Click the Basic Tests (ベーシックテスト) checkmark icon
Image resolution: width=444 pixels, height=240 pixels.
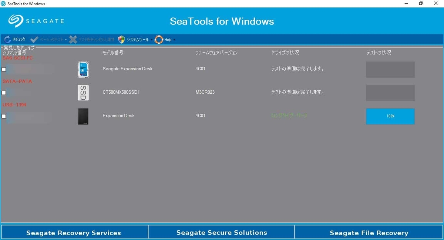click(34, 40)
